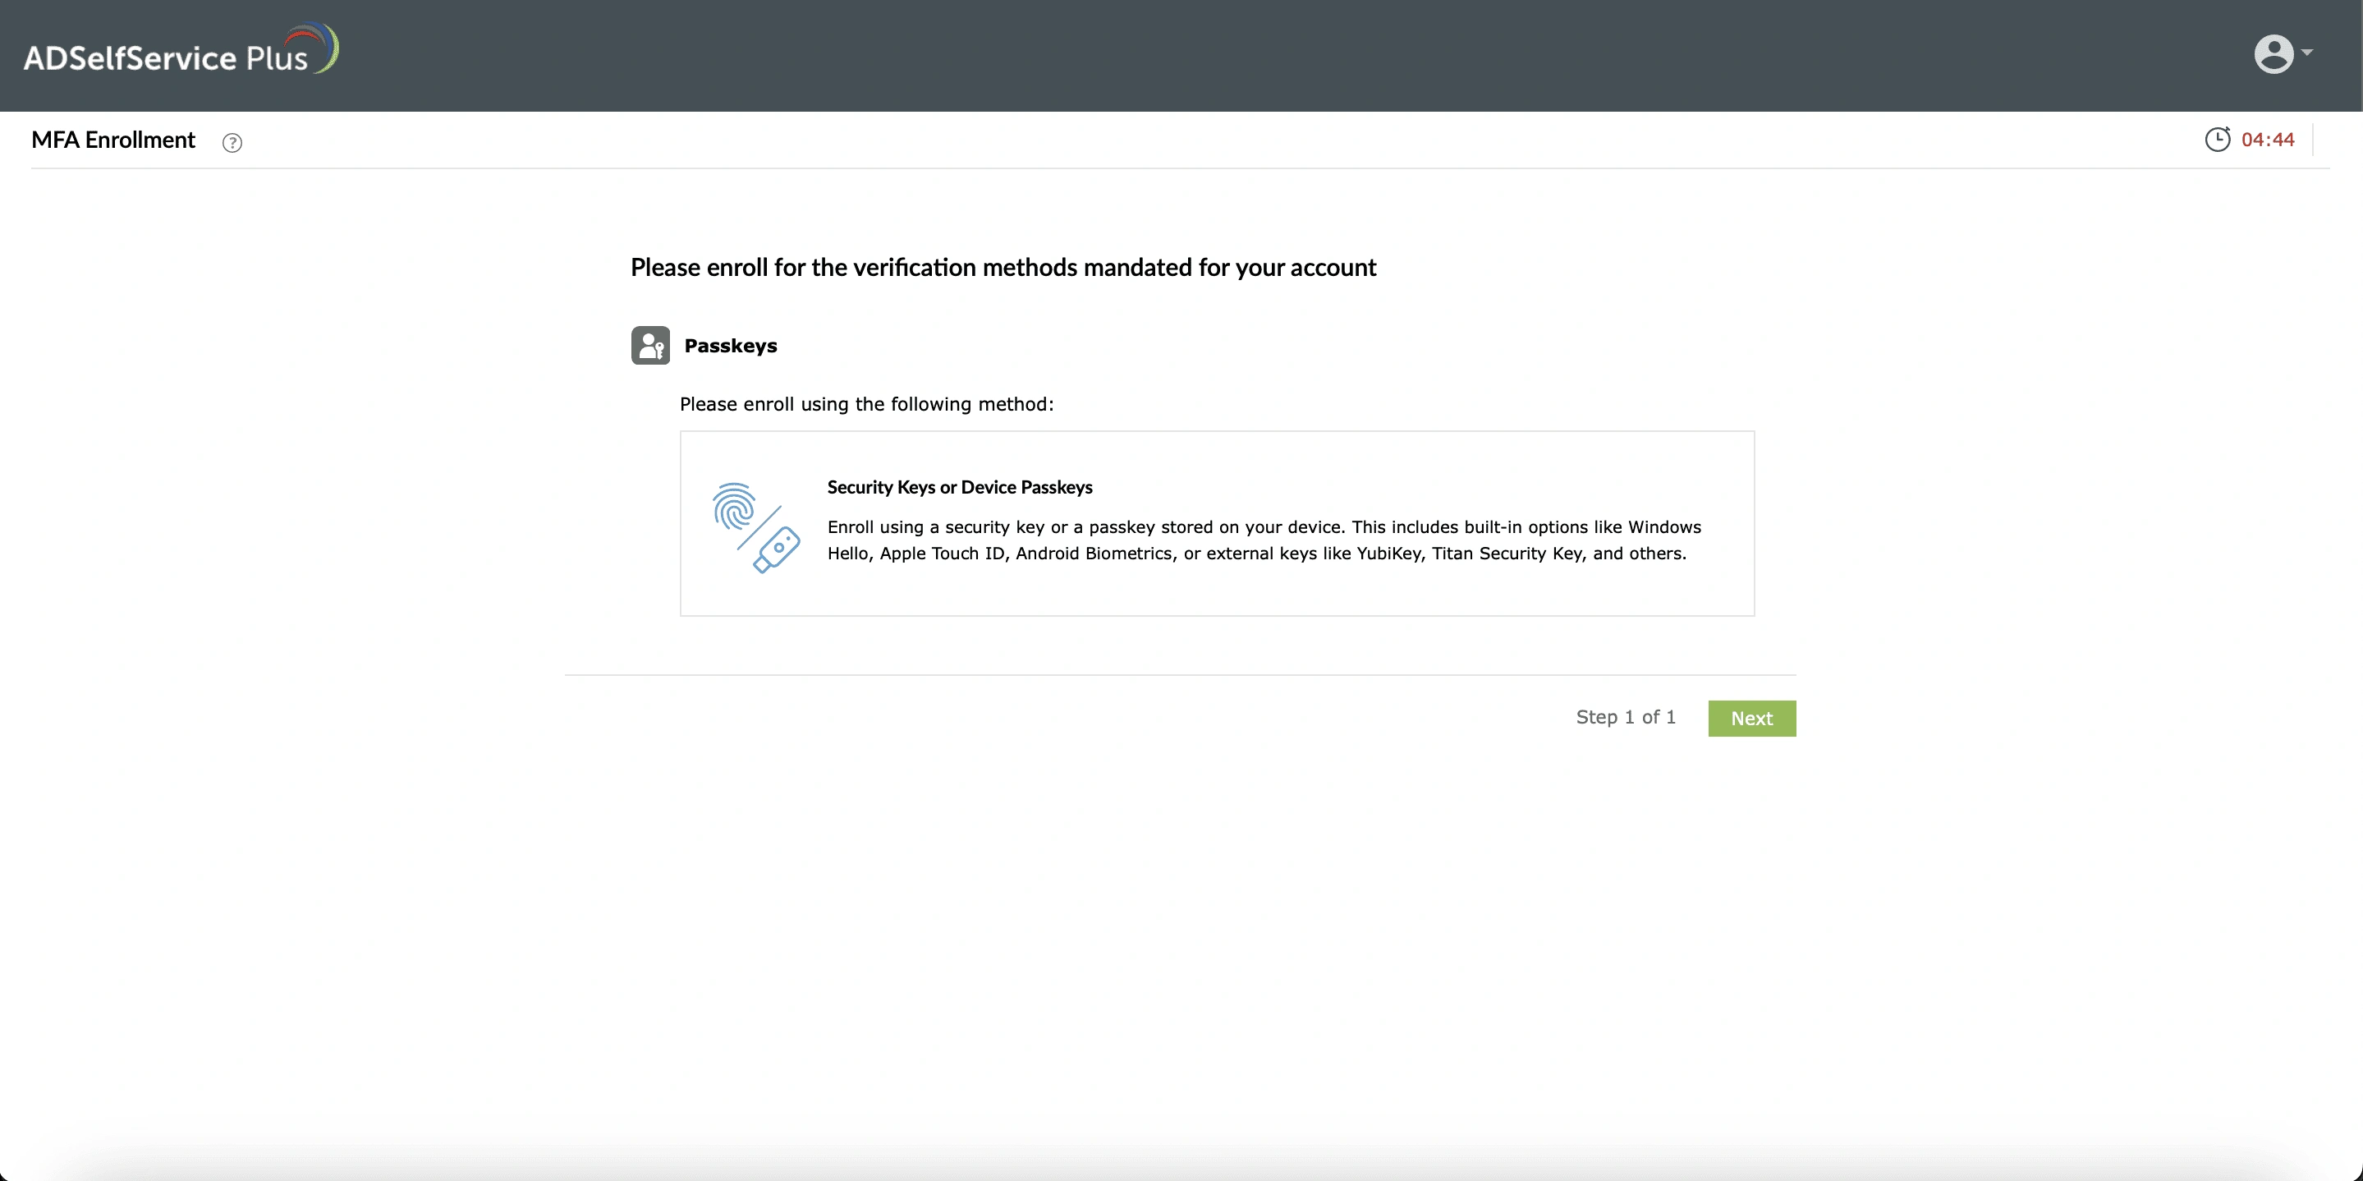The height and width of the screenshot is (1181, 2363).
Task: Select the Security Keys or Device Passkeys title
Action: 960,487
